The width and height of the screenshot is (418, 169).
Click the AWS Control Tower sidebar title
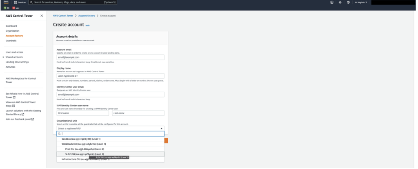[x=19, y=16]
